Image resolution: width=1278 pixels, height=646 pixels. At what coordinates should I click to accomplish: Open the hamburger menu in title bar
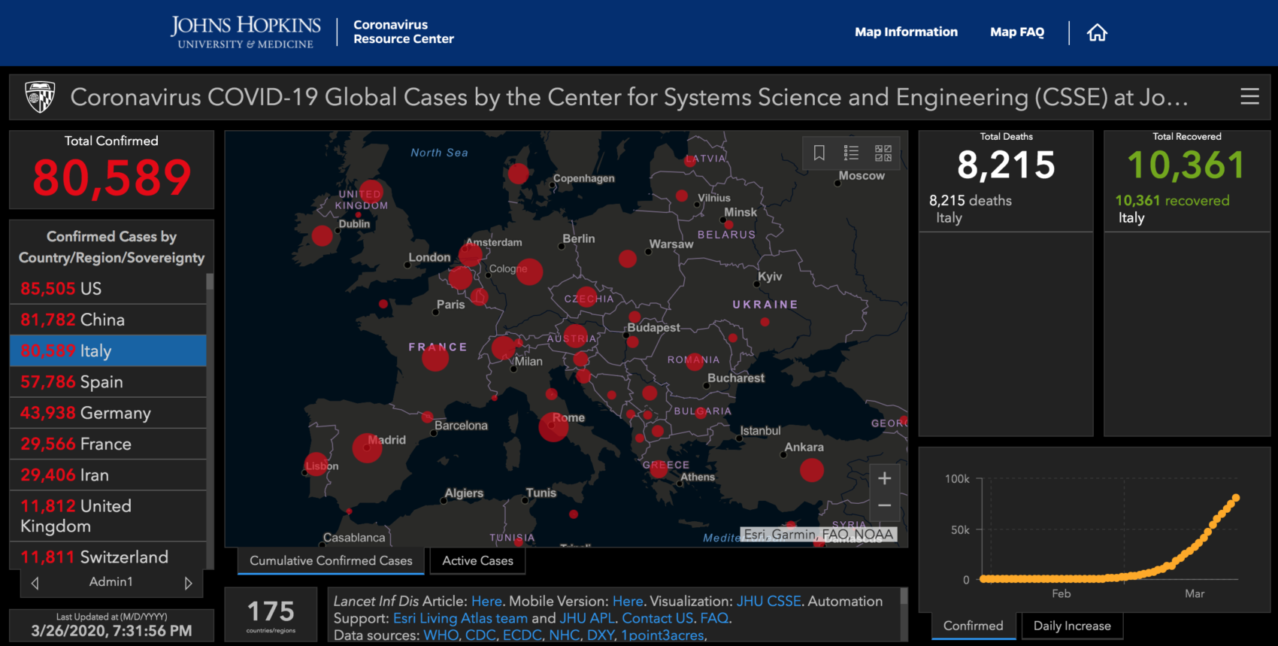pyautogui.click(x=1249, y=96)
